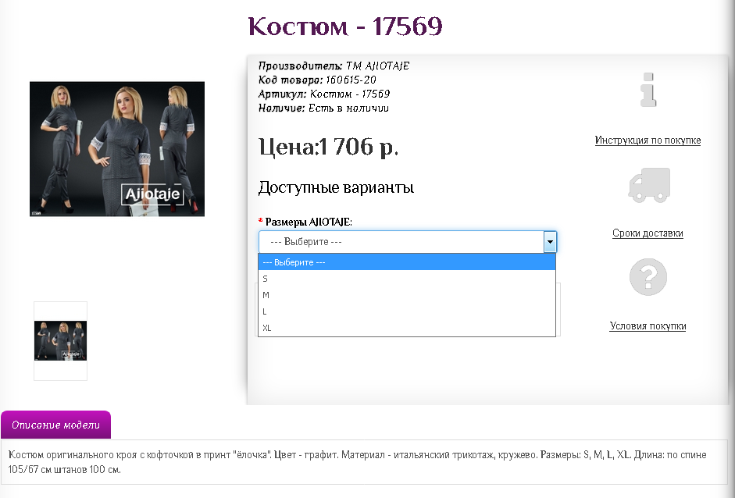Select the --- Выберите --- highlighted option
Viewport: 735px width, 498px height.
[x=407, y=262]
